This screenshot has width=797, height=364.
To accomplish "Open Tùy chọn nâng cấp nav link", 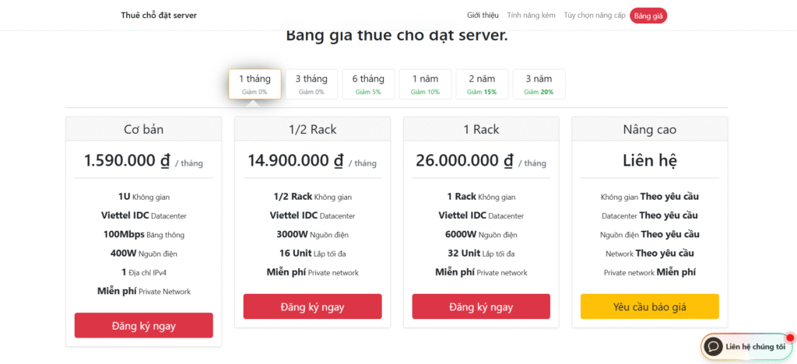I will tap(595, 16).
